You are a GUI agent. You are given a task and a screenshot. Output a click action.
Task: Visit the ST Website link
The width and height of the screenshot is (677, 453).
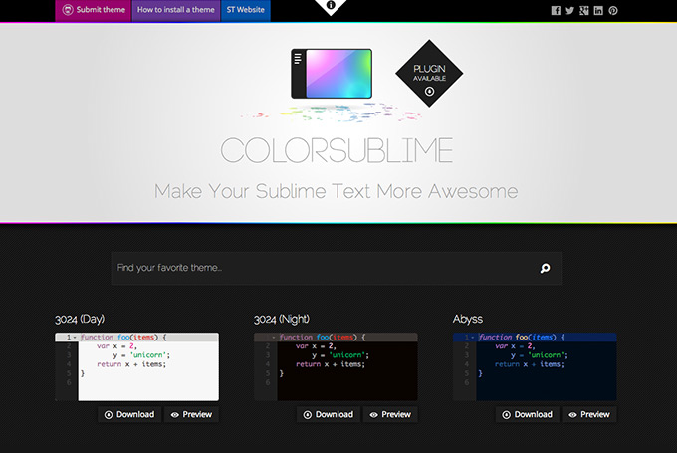[246, 10]
